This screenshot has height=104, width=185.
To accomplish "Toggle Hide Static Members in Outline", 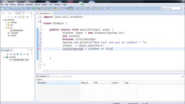I will (x=21, y=54).
